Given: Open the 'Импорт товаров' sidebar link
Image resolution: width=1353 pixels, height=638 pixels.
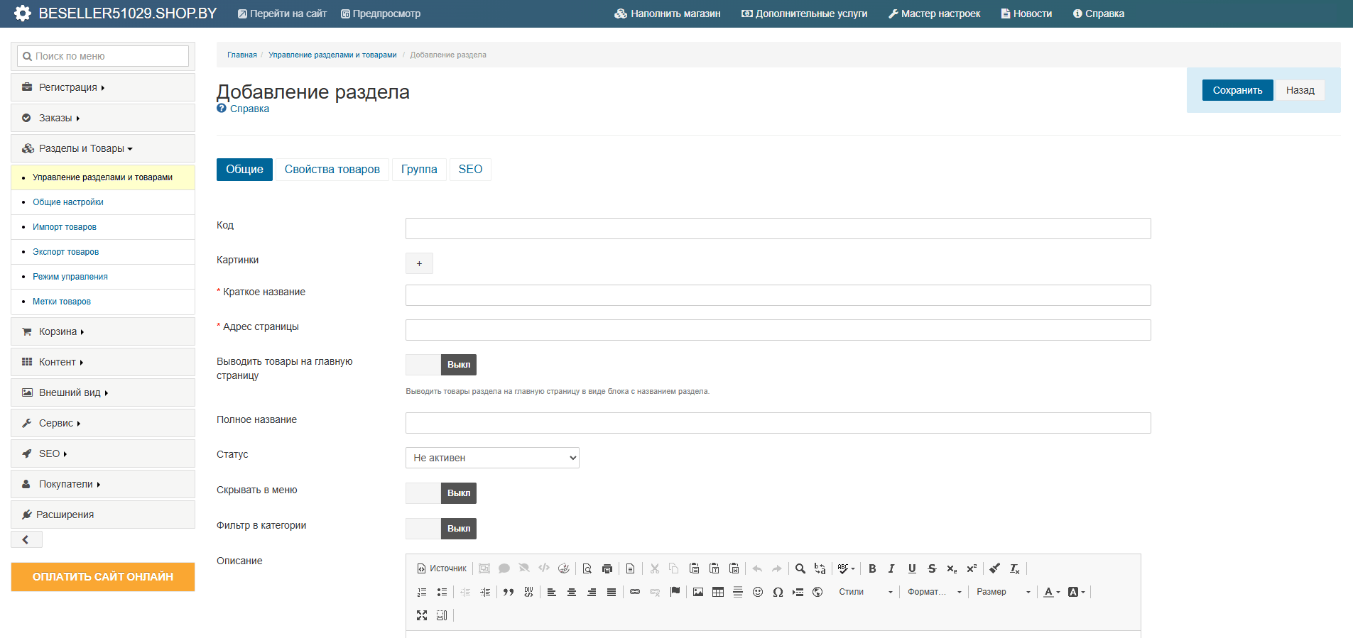Looking at the screenshot, I should [x=65, y=227].
